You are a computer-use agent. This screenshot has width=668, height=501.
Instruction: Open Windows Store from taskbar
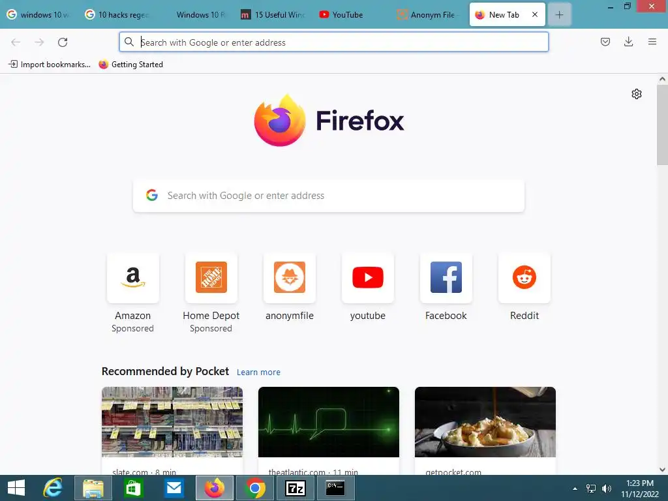click(134, 488)
